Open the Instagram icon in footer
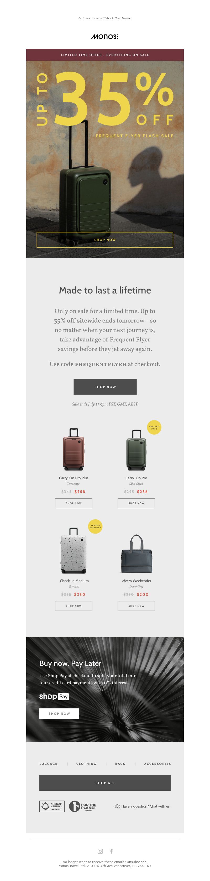This screenshot has height=881, width=210. [100, 851]
